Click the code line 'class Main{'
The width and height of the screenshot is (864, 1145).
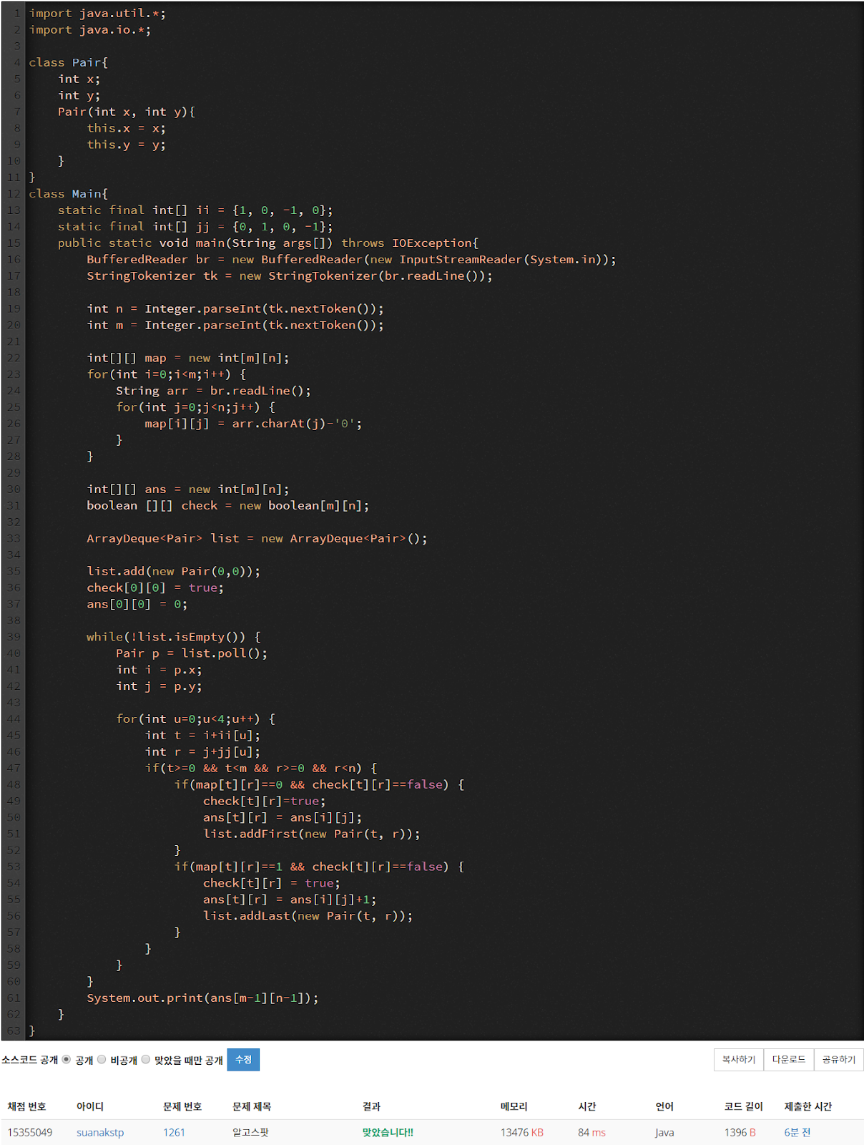pos(69,194)
